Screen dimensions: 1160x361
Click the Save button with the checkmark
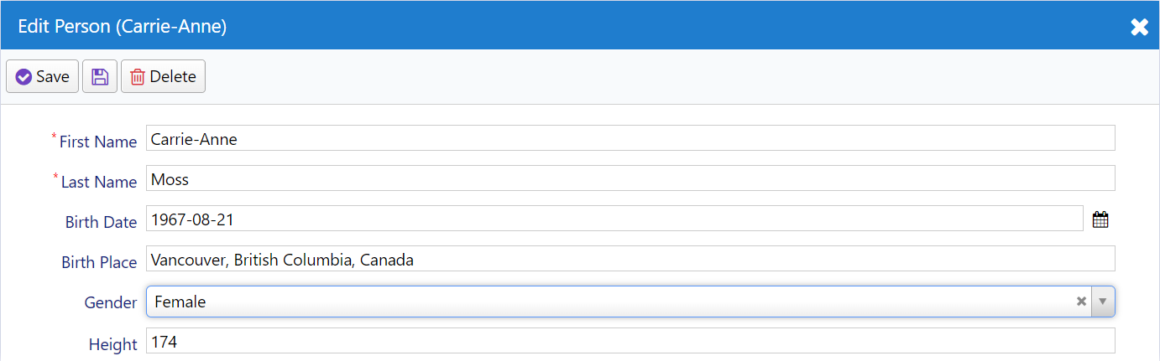point(43,76)
